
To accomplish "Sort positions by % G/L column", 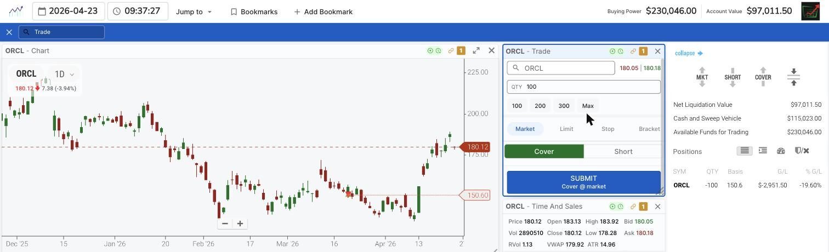I will (813, 171).
